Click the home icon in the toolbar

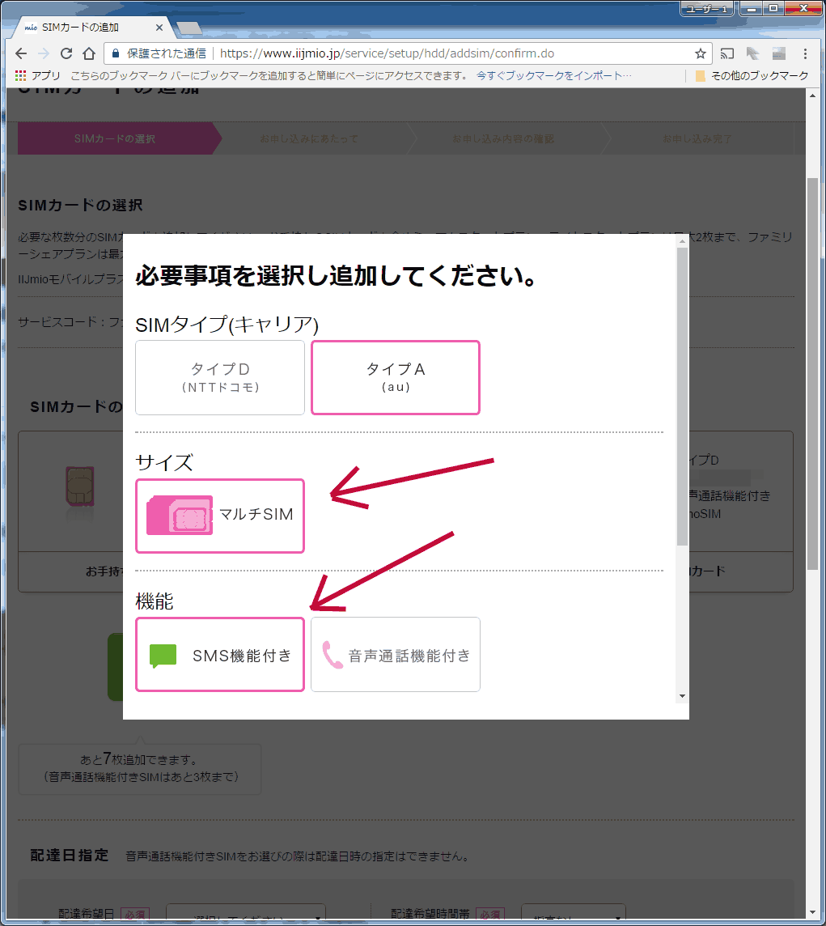point(89,53)
